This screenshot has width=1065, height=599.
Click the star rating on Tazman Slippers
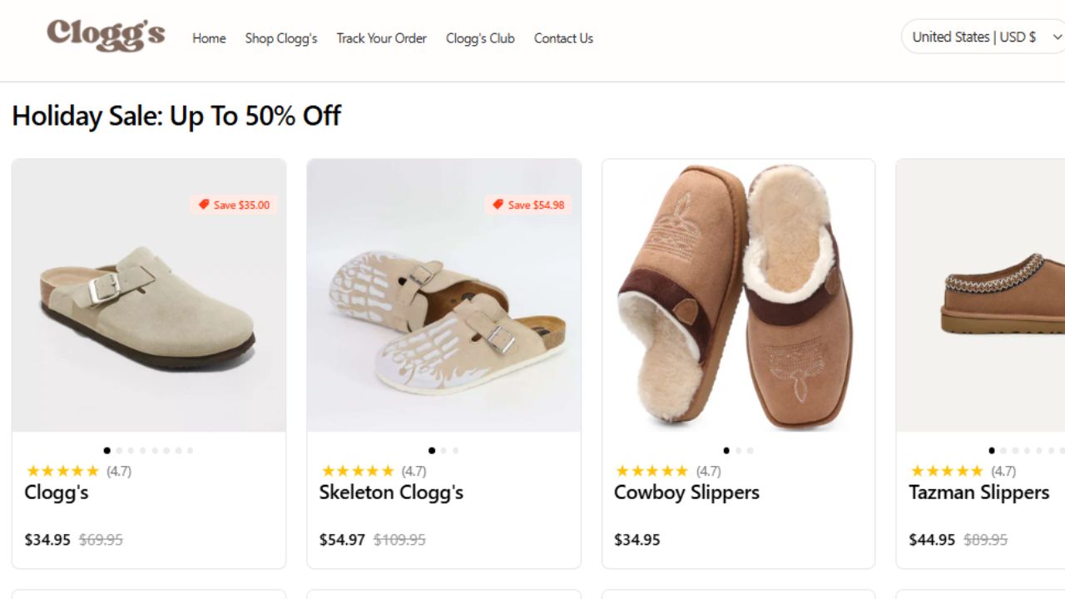click(948, 470)
